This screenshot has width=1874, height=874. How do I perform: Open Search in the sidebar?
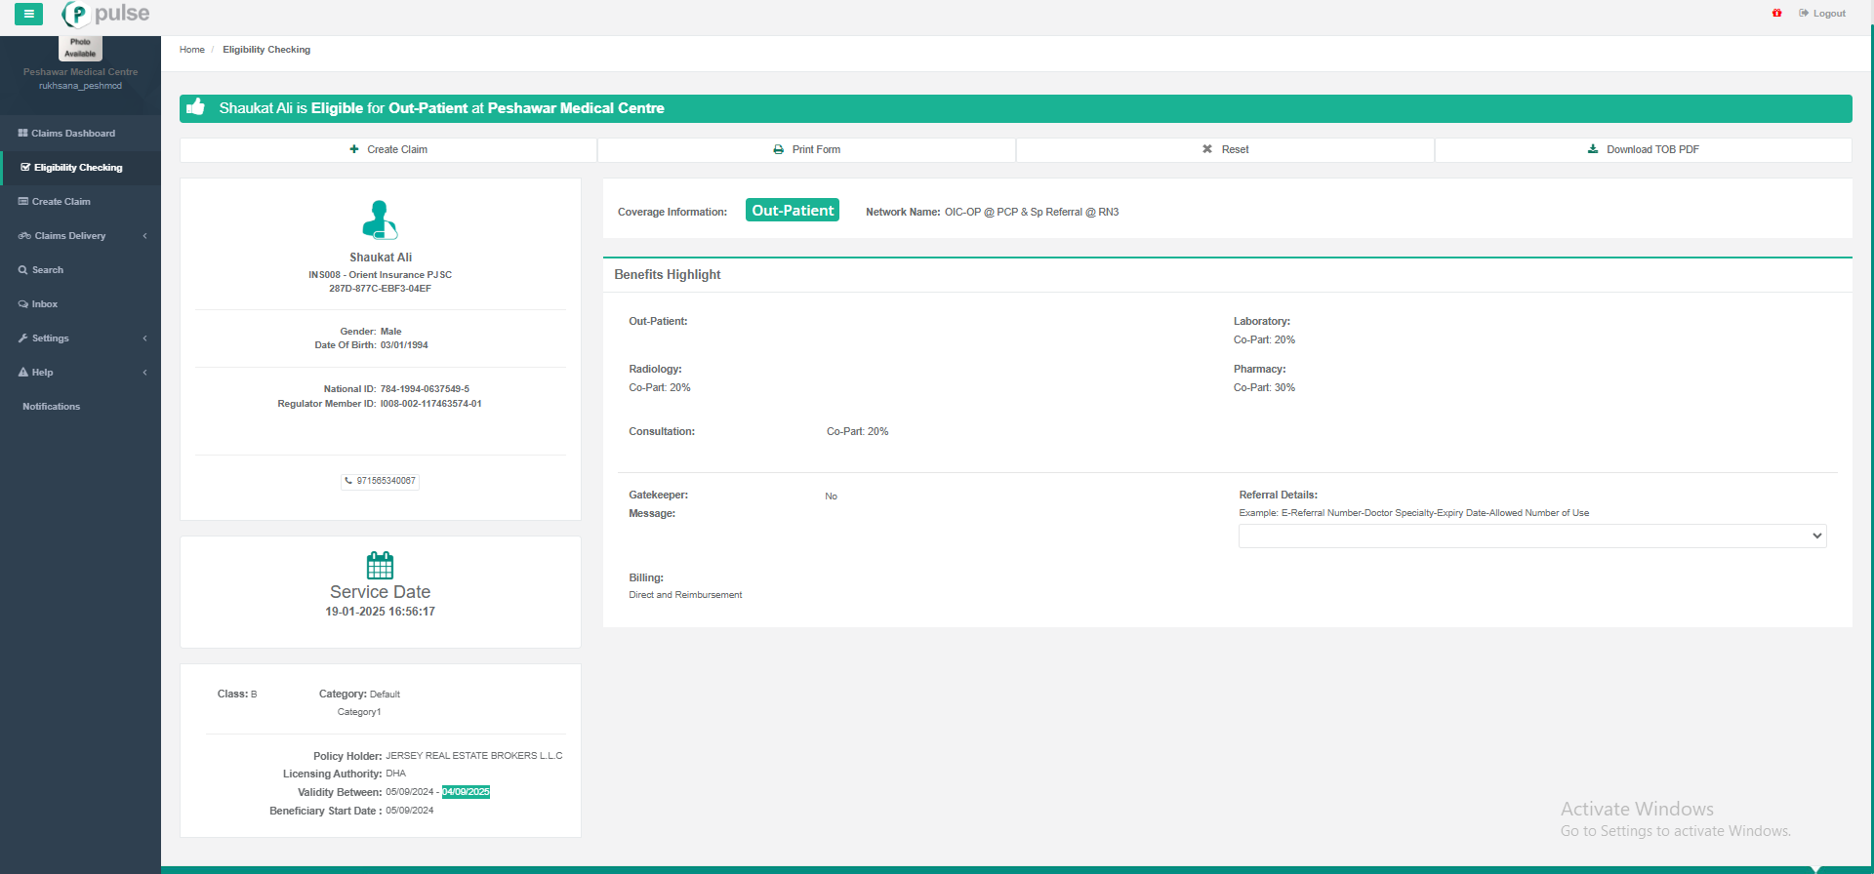coord(47,270)
